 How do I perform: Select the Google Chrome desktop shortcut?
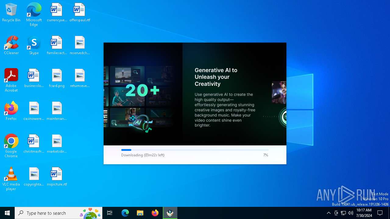coord(11,146)
